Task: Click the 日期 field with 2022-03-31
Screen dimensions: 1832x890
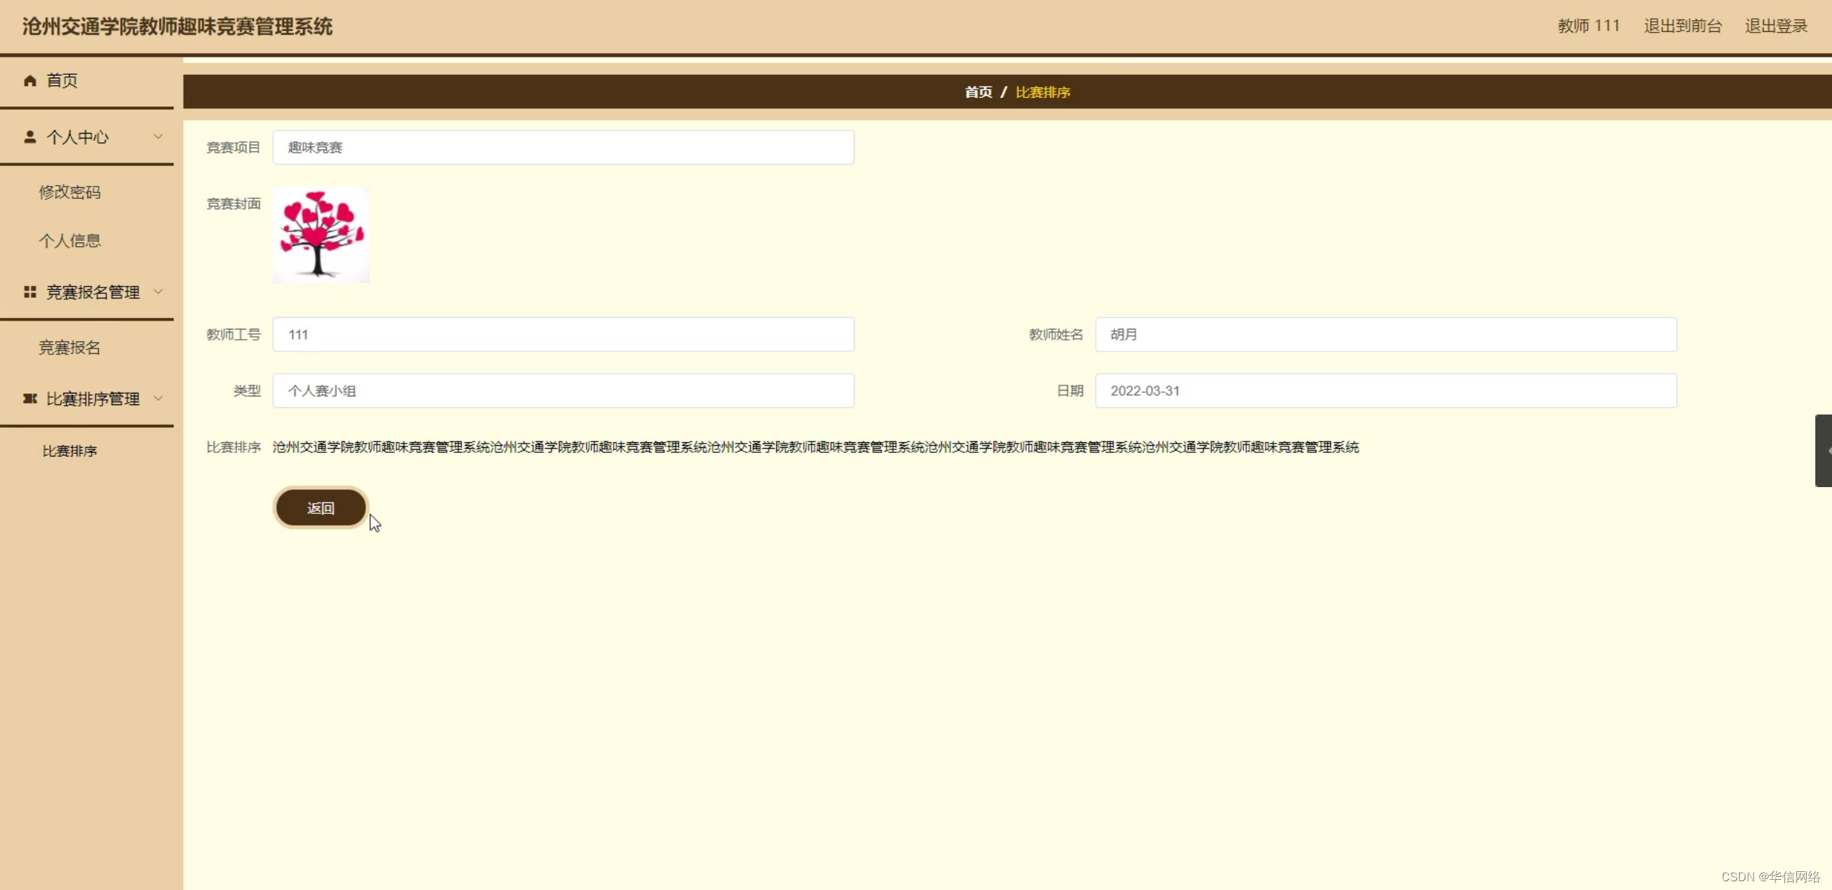Action: pyautogui.click(x=1385, y=391)
